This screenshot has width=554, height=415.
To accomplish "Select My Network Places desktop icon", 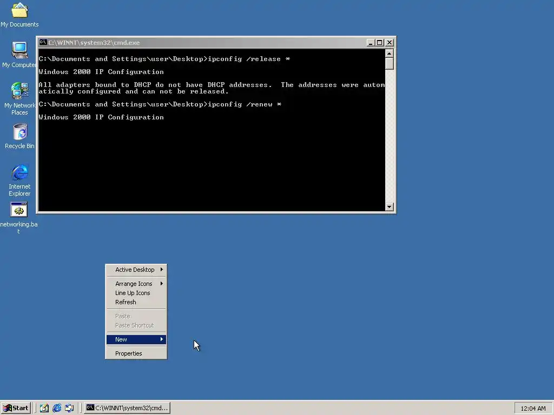I will pos(19,99).
